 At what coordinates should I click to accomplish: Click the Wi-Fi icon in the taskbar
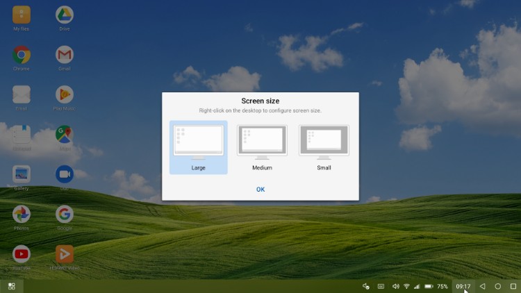(x=406, y=286)
